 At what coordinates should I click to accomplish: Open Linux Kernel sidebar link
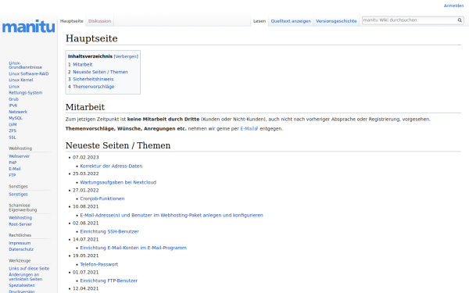click(20, 80)
